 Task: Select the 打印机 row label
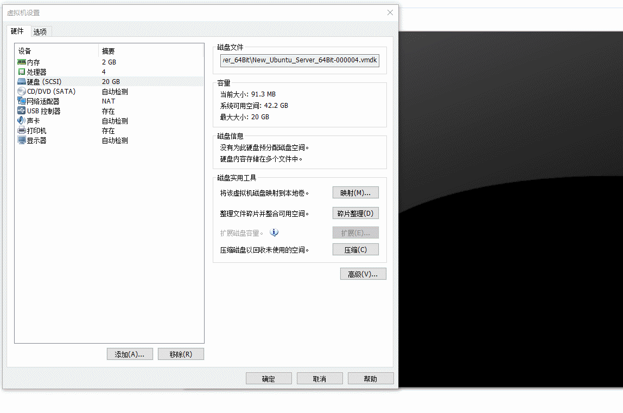(36, 131)
